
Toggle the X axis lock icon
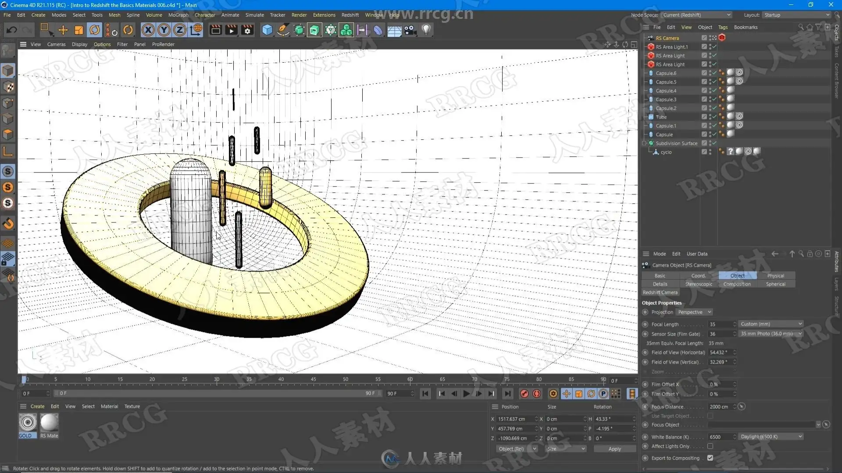148,30
